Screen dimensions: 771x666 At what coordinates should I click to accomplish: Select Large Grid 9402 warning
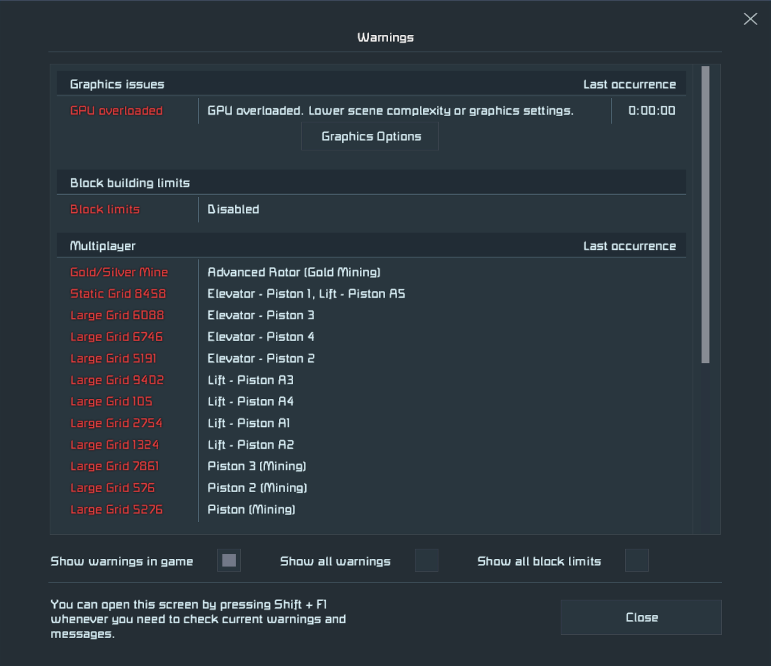tap(117, 380)
